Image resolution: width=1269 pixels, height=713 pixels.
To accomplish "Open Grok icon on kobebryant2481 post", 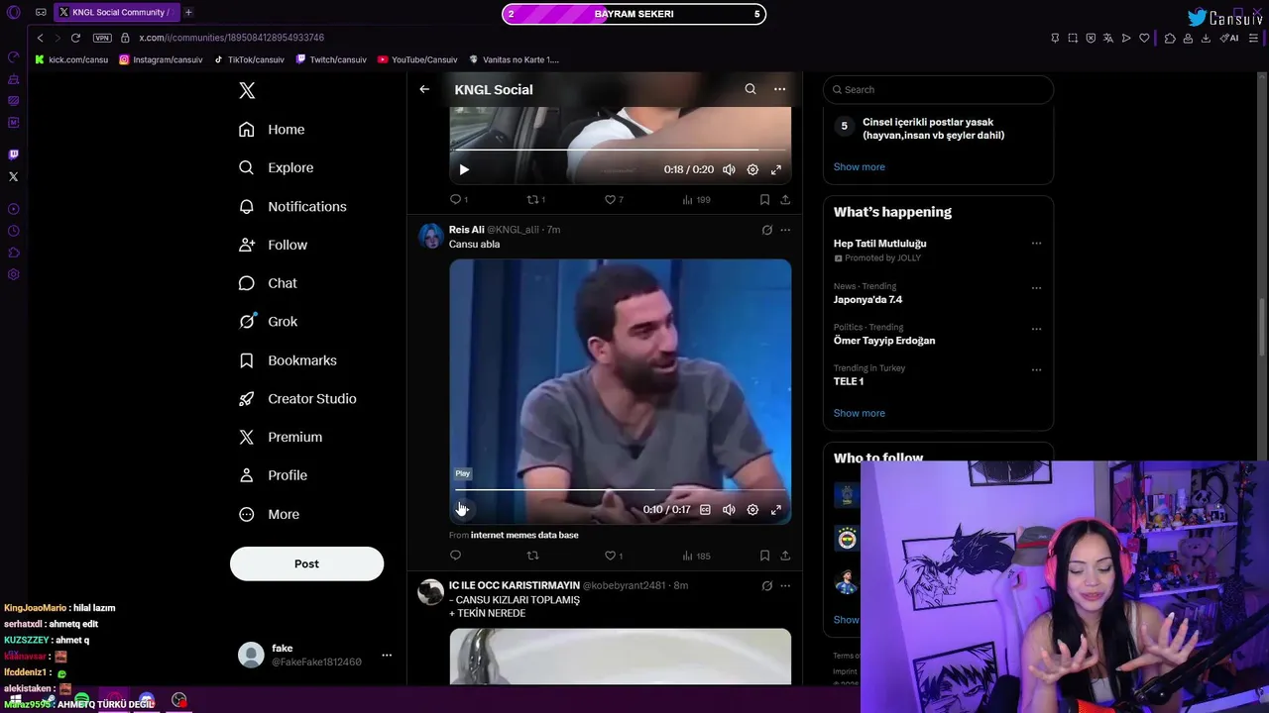I will [x=766, y=585].
